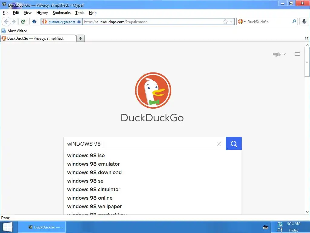Image resolution: width=310 pixels, height=233 pixels.
Task: Click the Most Visited bookmark label
Action: (x=17, y=31)
